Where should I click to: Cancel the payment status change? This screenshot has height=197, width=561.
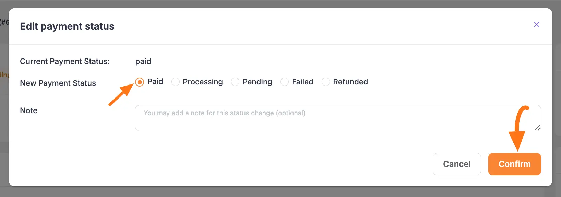point(457,164)
